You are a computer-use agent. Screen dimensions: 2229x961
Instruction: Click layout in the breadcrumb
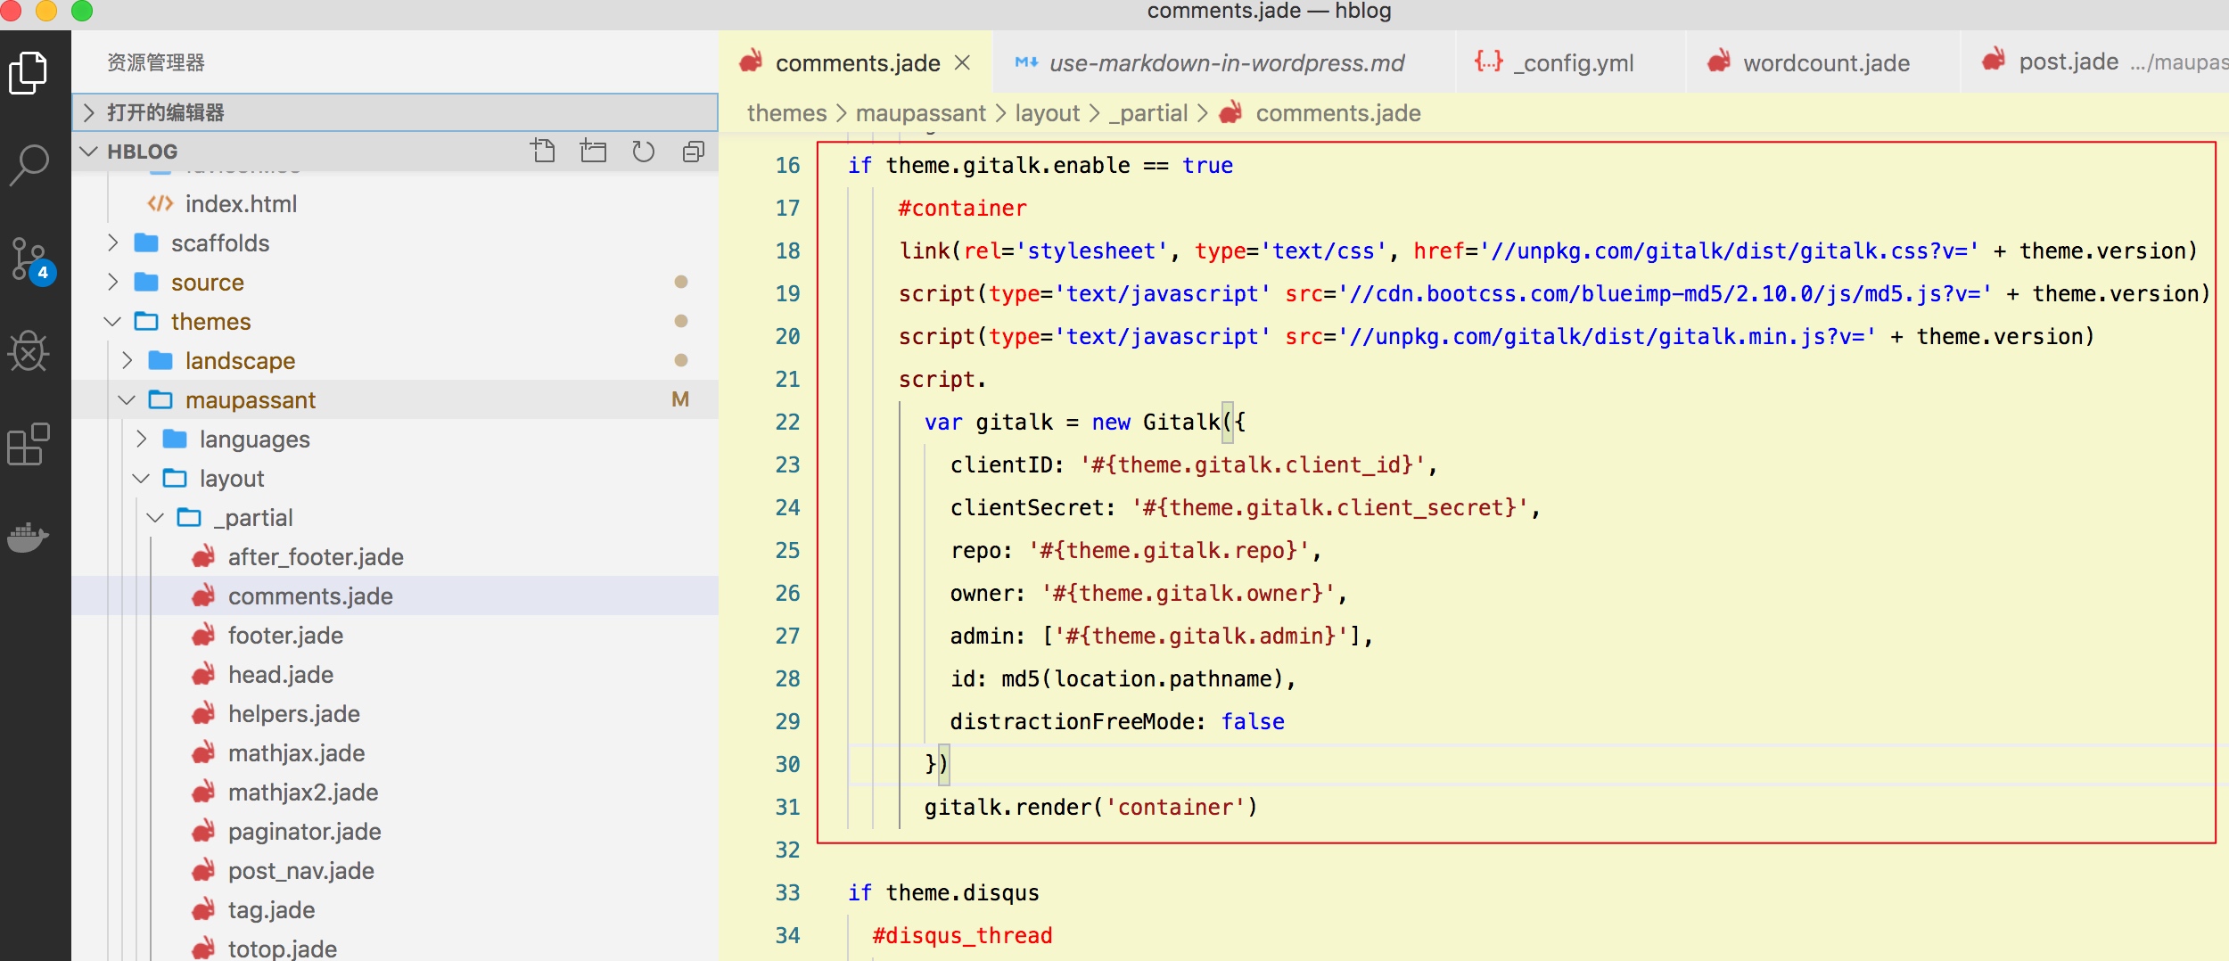[1047, 113]
